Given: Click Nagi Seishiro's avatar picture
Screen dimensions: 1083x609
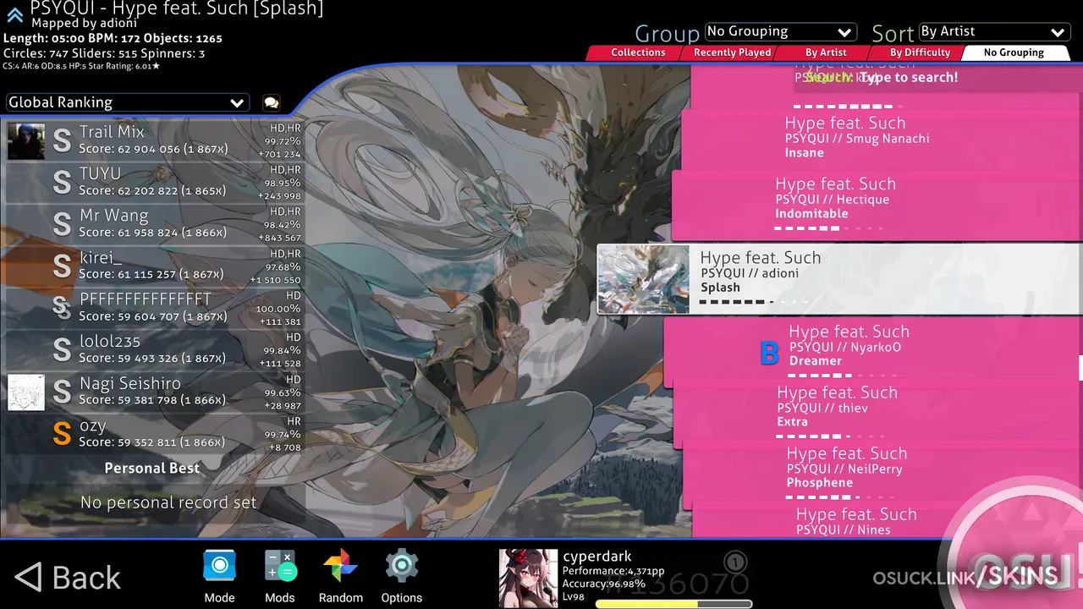Looking at the screenshot, I should (26, 392).
